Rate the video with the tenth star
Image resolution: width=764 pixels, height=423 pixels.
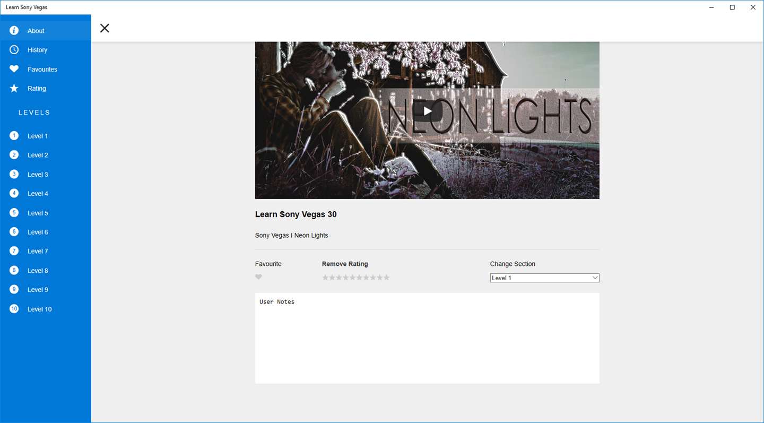pos(386,278)
